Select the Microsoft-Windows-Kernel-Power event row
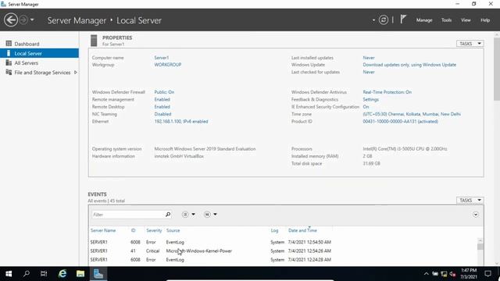This screenshot has width=500, height=281. (x=284, y=251)
